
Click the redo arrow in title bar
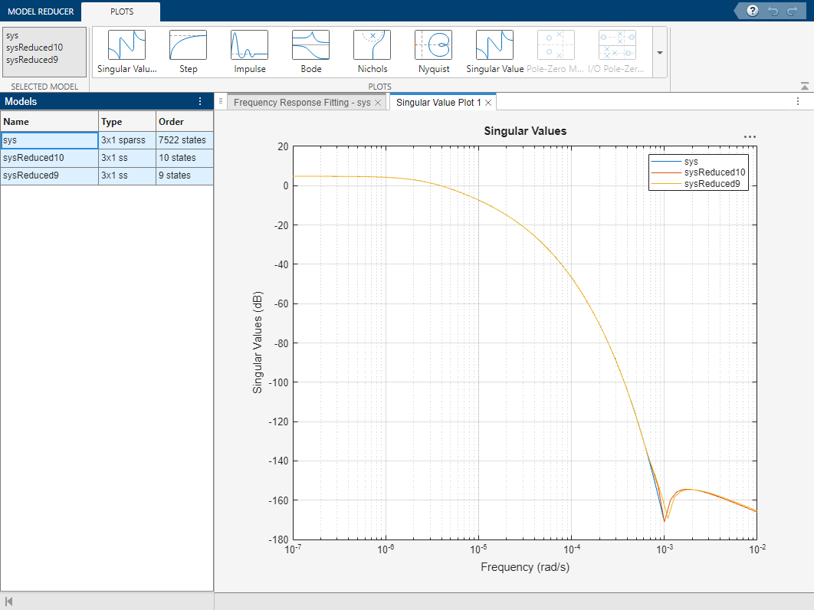pos(792,11)
